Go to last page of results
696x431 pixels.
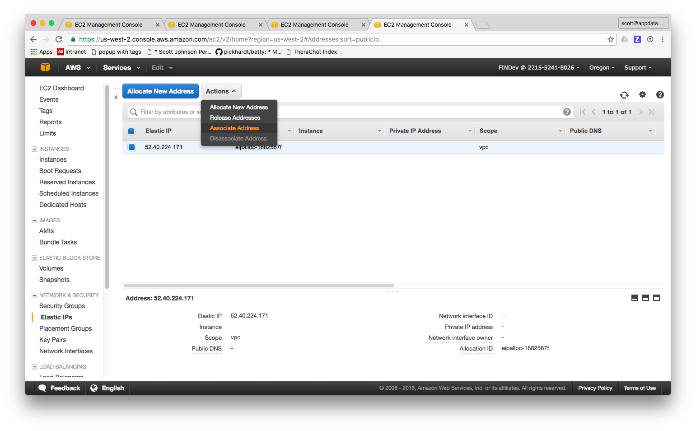pos(651,112)
